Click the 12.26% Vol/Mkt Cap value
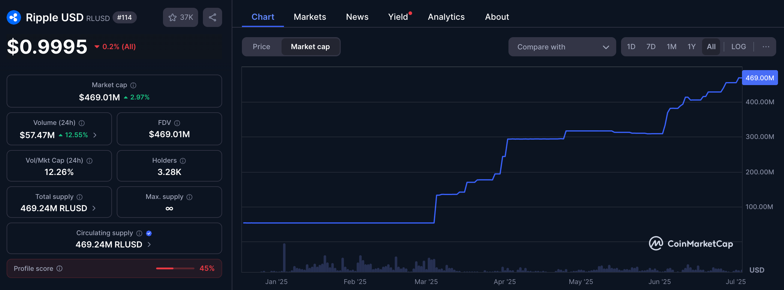Screen dimensions: 784x290 (59, 172)
